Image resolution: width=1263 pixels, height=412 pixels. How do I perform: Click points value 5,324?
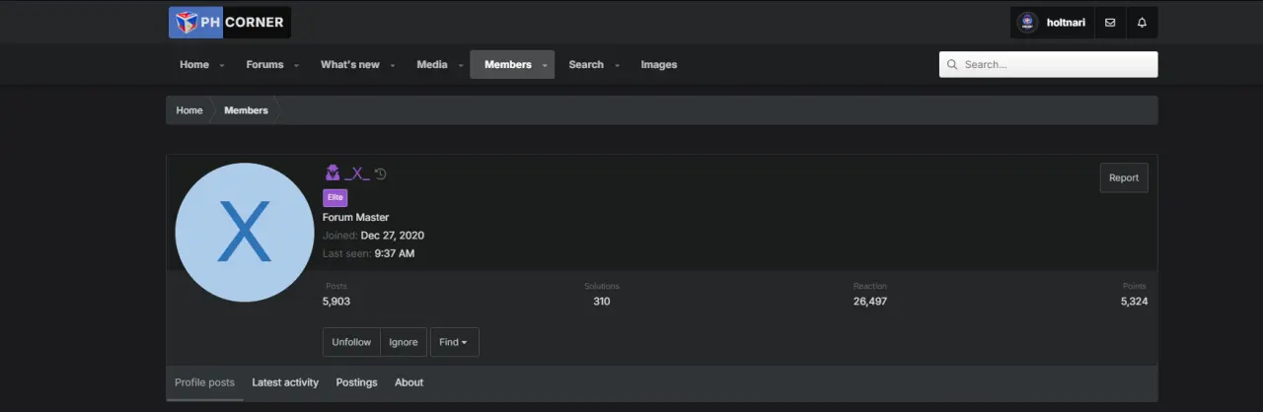point(1134,302)
